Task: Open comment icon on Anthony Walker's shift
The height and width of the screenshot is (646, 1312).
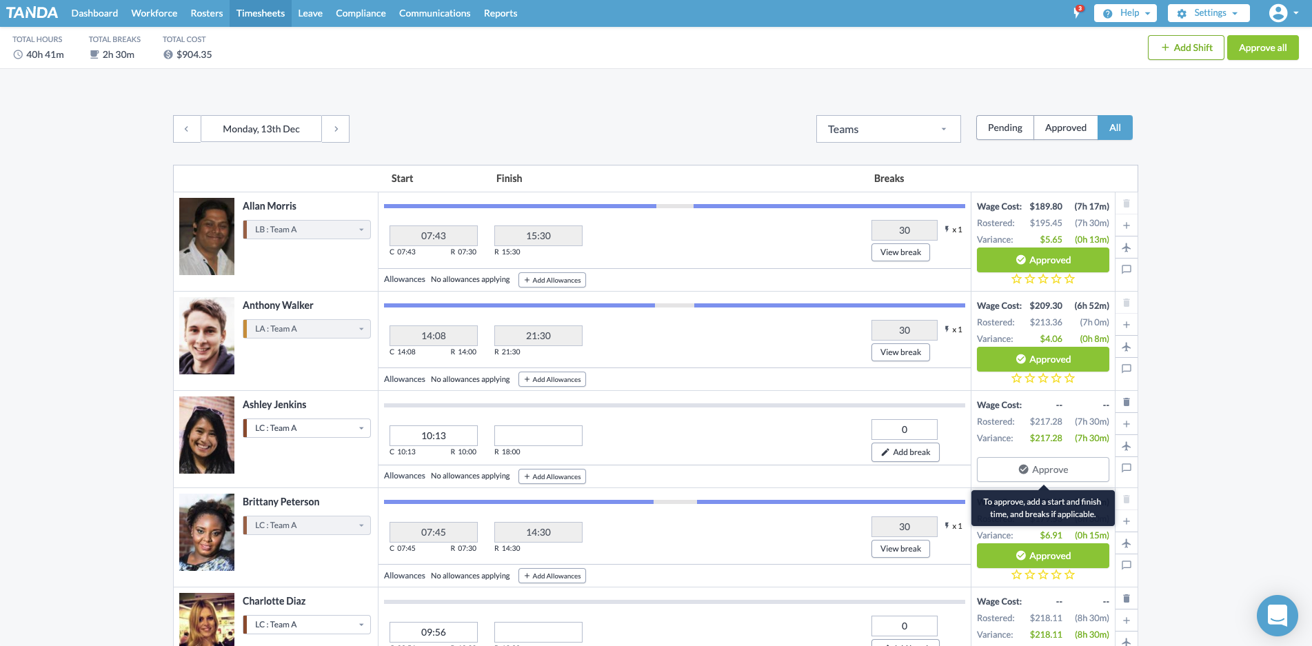Action: tap(1126, 369)
